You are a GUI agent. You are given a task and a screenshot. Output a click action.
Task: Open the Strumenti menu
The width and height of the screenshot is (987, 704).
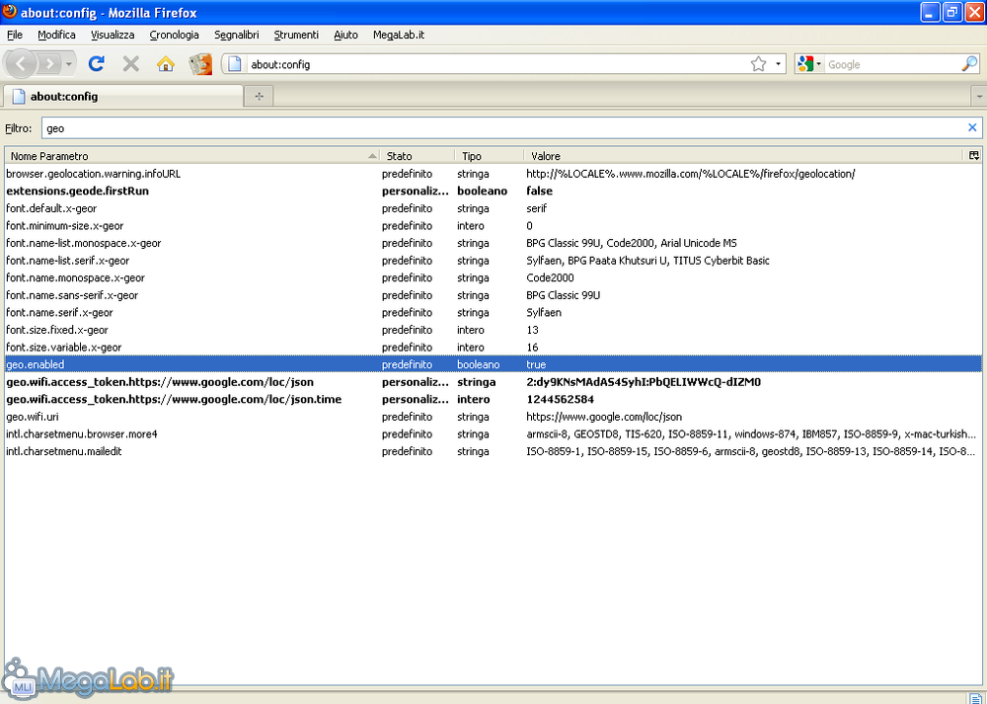(296, 35)
